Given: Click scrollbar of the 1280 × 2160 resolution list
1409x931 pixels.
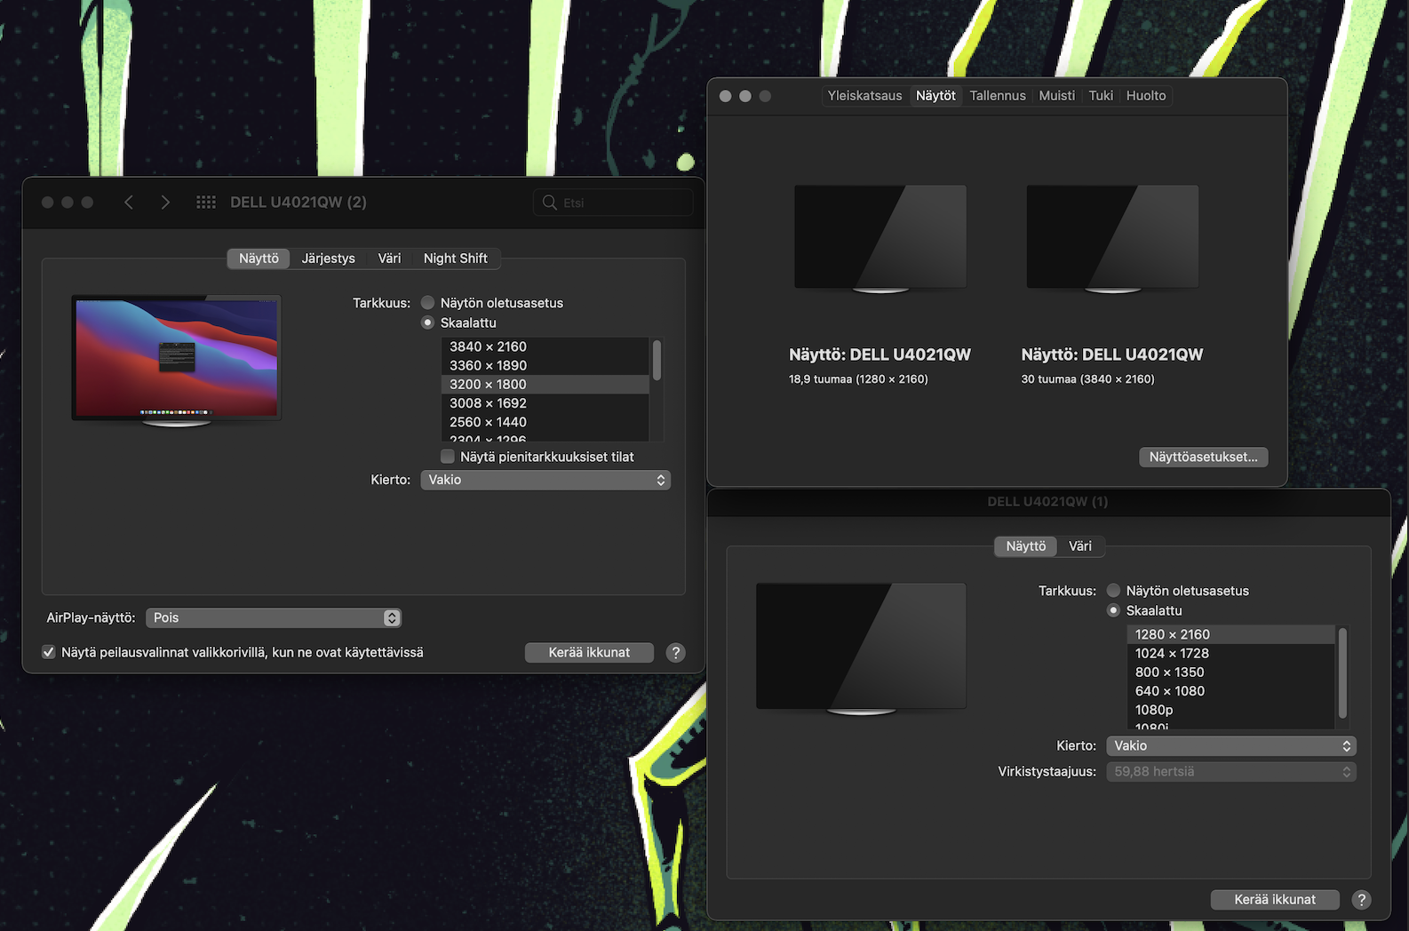Looking at the screenshot, I should (x=1342, y=673).
